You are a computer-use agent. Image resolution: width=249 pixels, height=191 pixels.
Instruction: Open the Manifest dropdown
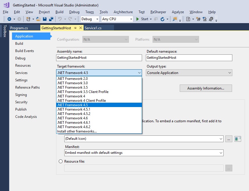[143, 153]
